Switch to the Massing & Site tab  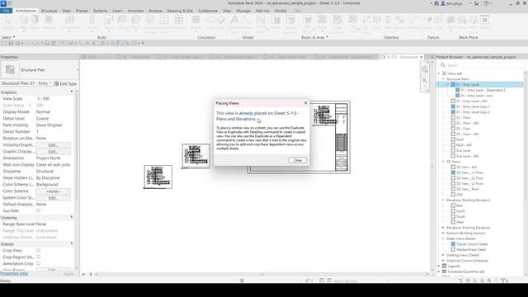coord(180,11)
